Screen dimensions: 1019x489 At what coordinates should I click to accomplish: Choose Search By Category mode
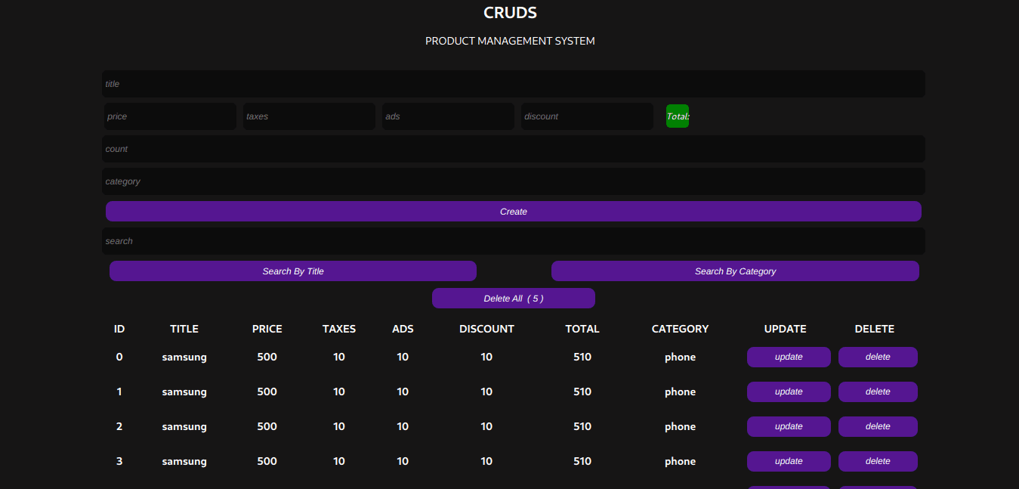735,271
